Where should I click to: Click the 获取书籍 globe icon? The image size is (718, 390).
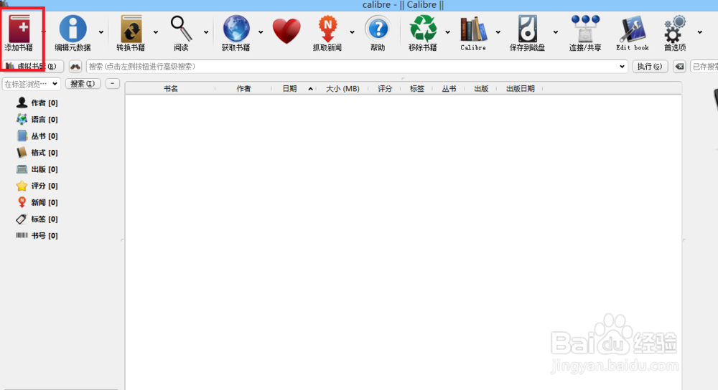point(236,29)
